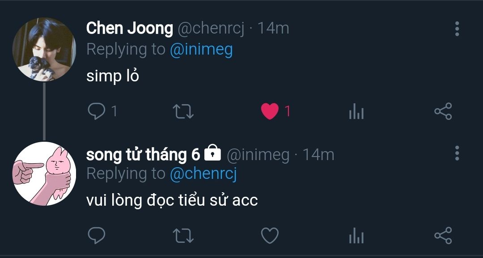View analytics for Chen Joong's tweet
The image size is (483, 258).
pyautogui.click(x=356, y=111)
